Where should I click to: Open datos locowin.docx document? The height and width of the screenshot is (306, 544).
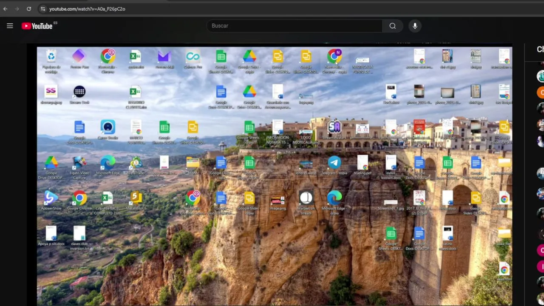point(391,167)
